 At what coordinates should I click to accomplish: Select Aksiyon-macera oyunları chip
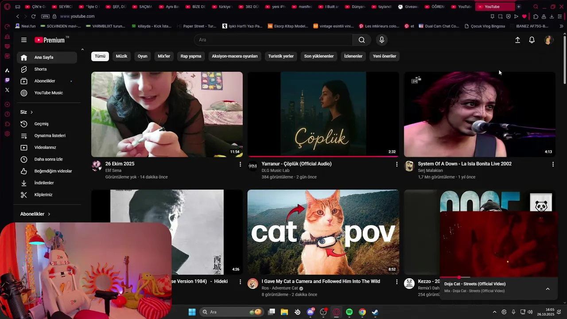[235, 56]
